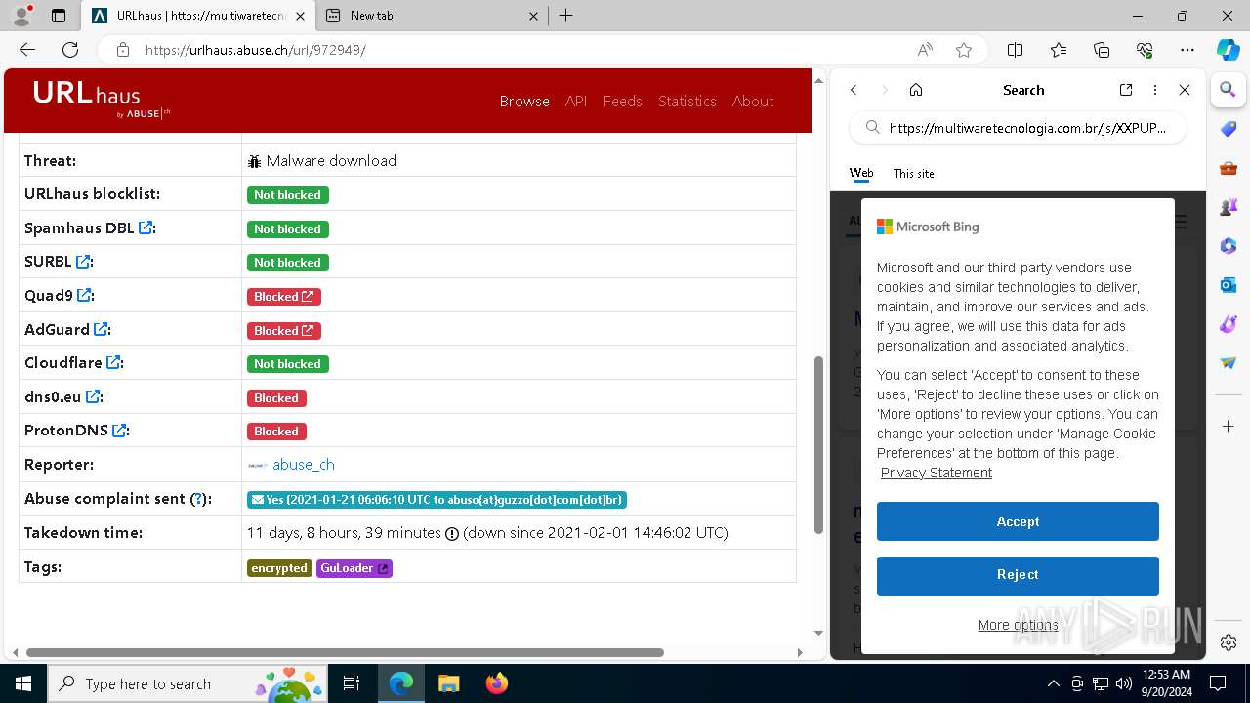1250x703 pixels.
Task: Open abuse_ch reporter profile
Action: coord(304,465)
